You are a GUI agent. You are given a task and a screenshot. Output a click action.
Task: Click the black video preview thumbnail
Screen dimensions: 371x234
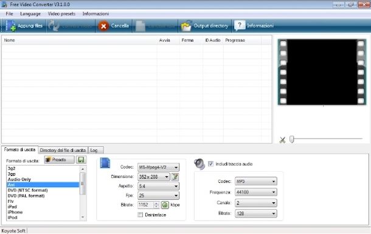[322, 72]
